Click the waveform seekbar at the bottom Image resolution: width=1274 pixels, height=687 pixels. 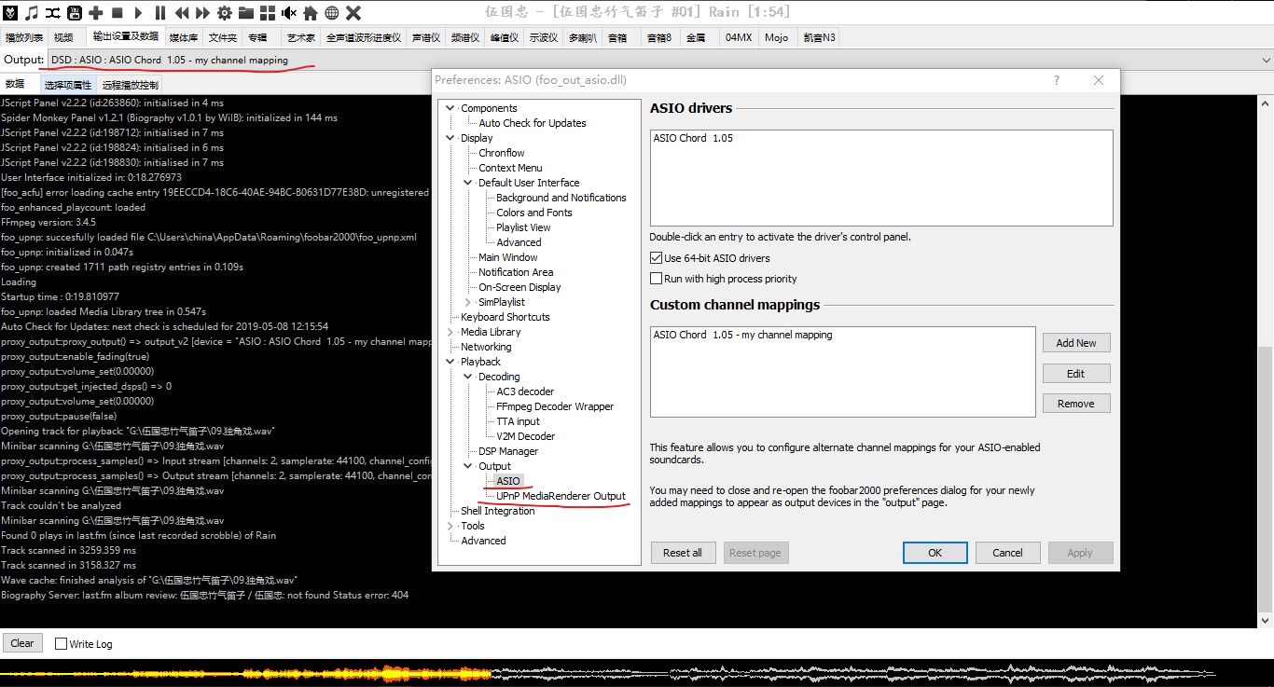pyautogui.click(x=606, y=672)
